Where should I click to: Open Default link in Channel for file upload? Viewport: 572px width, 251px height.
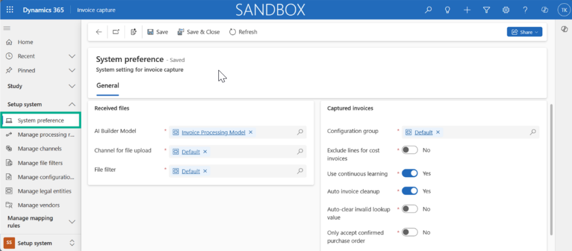pos(191,152)
